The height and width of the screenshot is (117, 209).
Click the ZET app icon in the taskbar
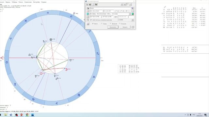click(11, 115)
